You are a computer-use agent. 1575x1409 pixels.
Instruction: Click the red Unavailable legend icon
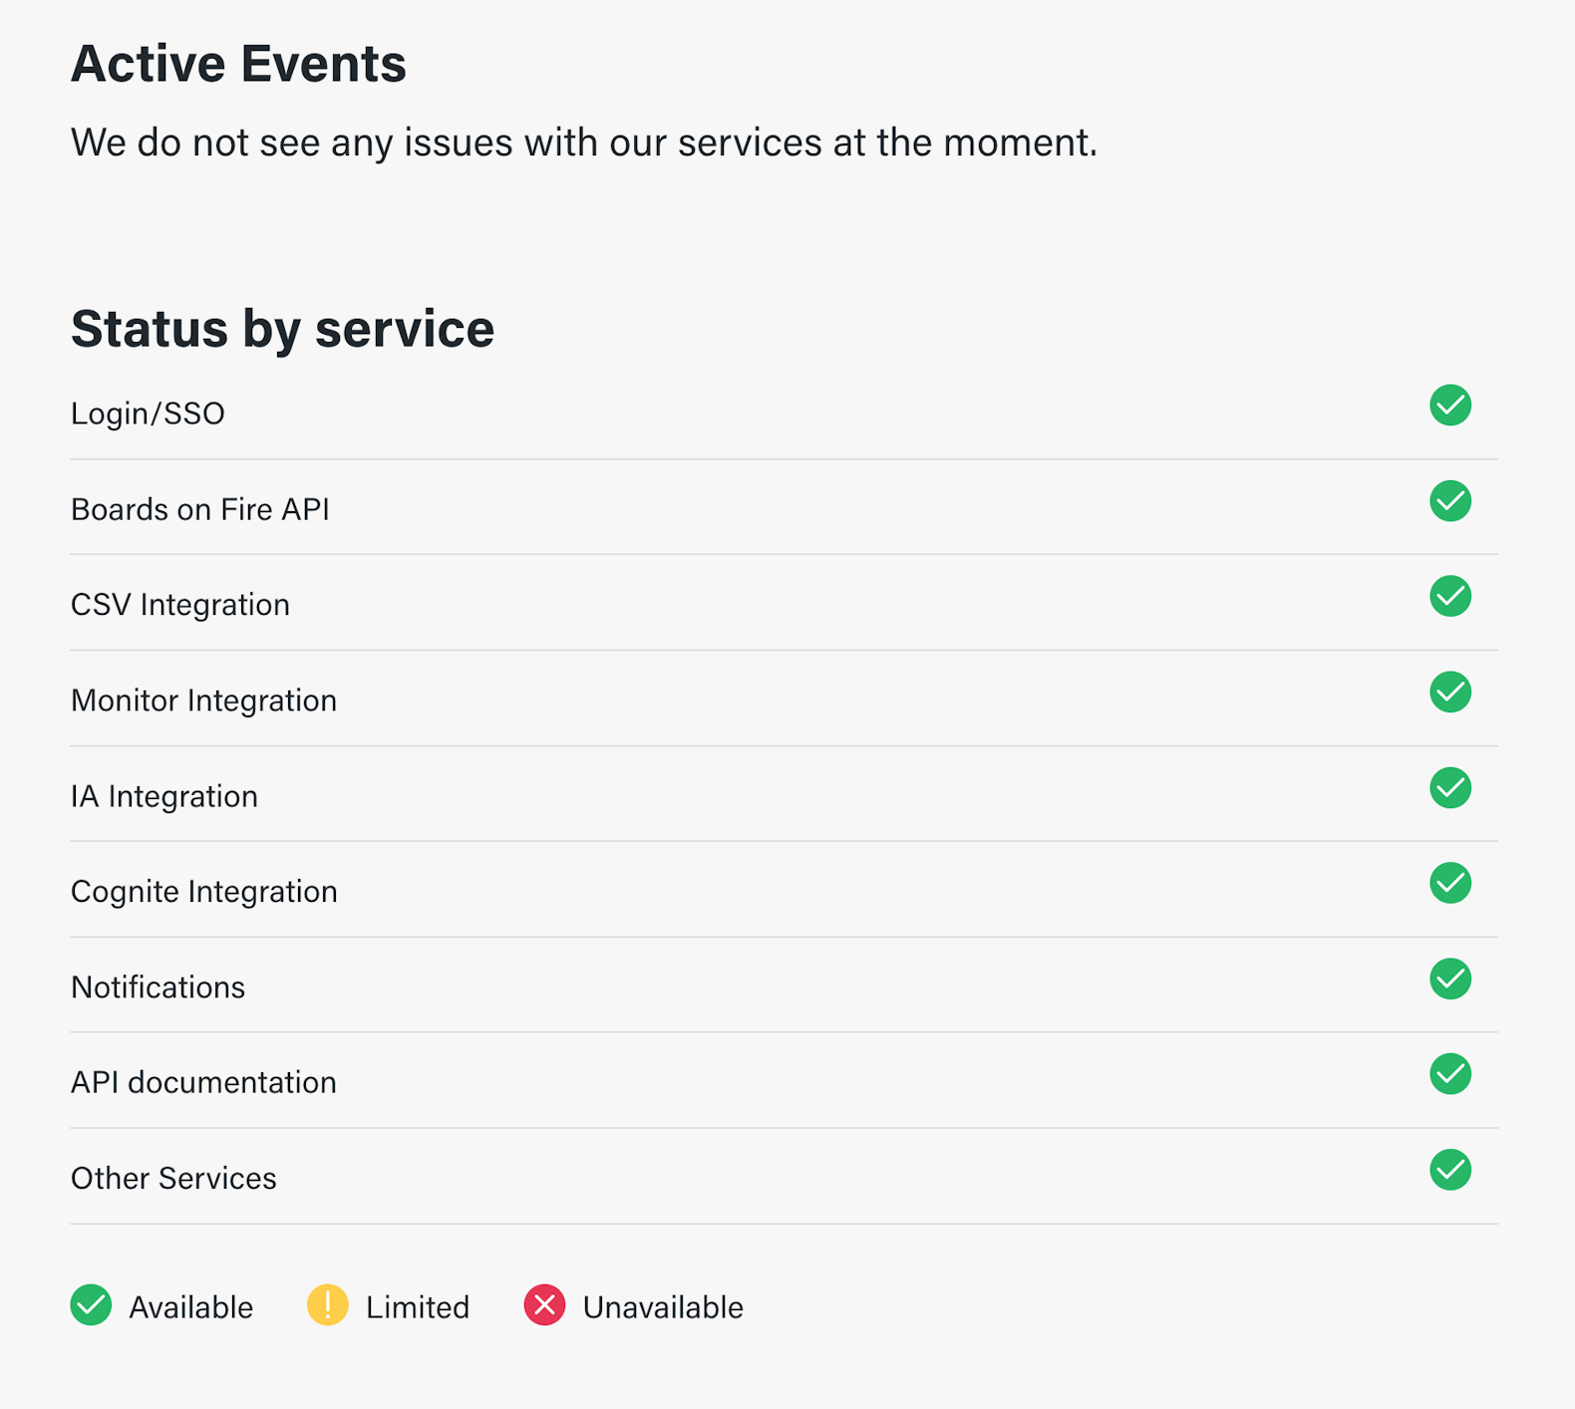(x=544, y=1305)
